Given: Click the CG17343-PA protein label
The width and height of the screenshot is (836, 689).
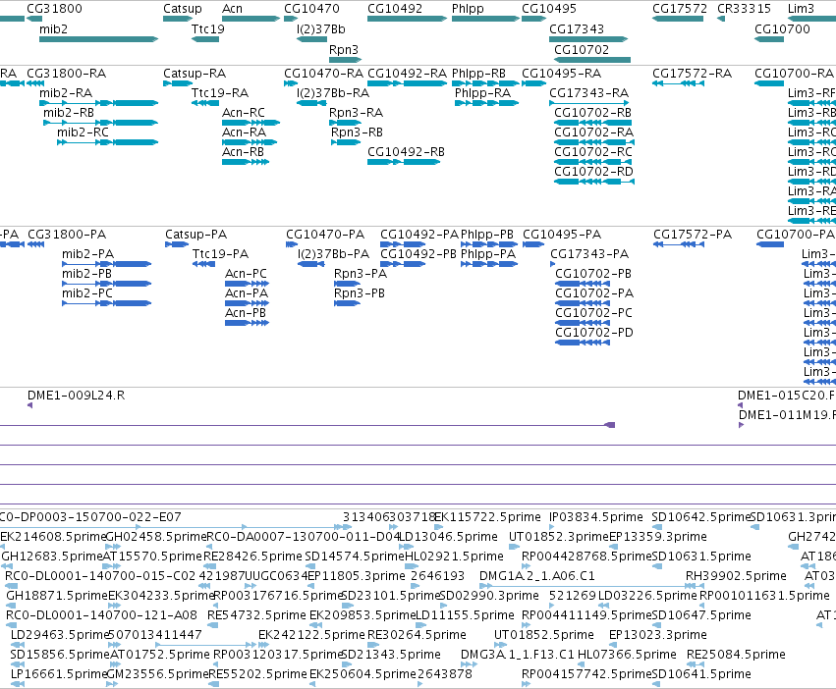Looking at the screenshot, I should click(589, 253).
